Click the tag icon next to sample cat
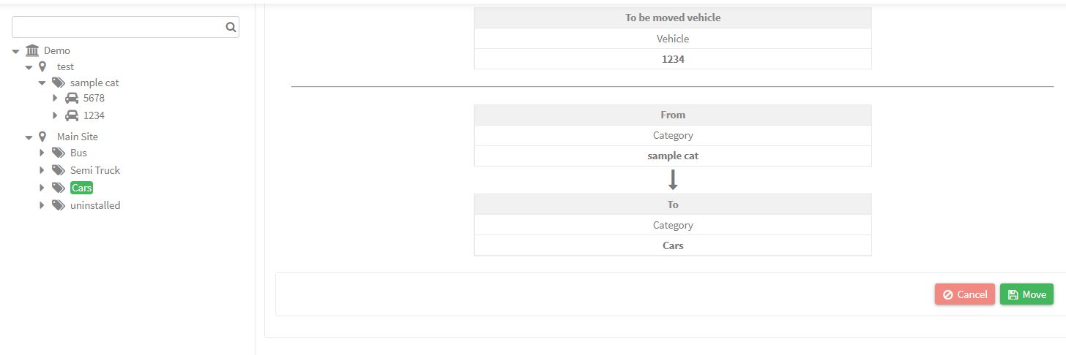 pos(59,83)
